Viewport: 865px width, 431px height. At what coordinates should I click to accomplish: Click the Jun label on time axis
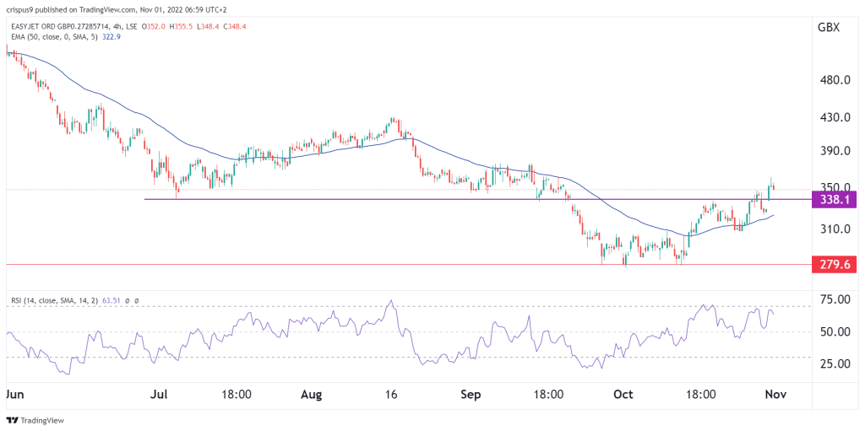15,396
